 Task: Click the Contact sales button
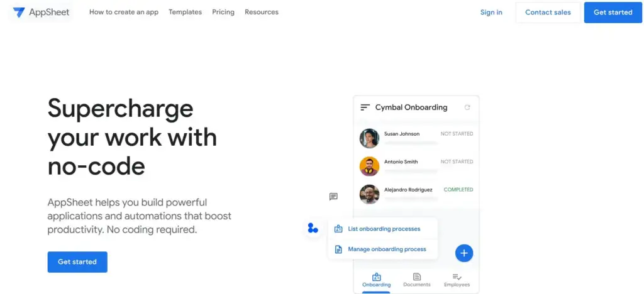548,13
